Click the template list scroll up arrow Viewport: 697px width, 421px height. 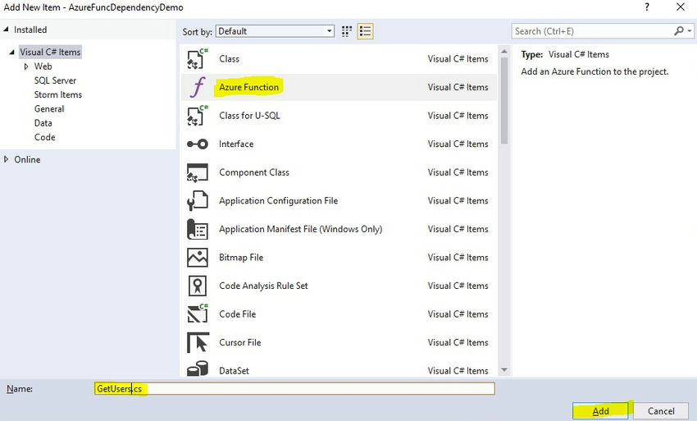coord(504,52)
